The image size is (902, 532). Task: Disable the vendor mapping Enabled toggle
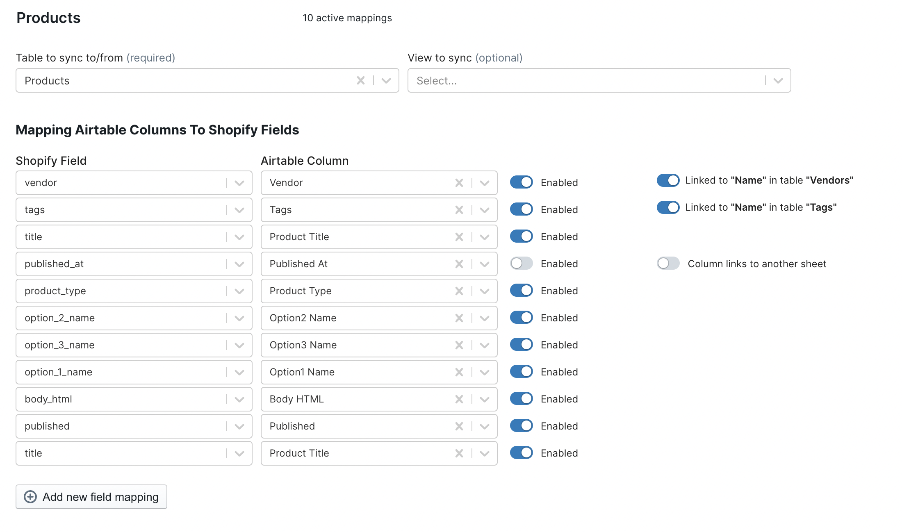tap(521, 182)
